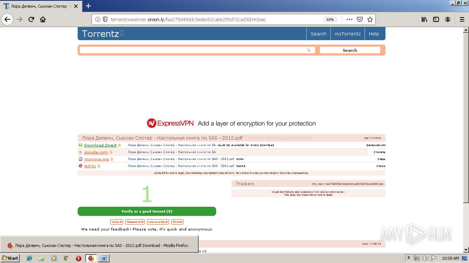Open the google.com source link

pos(96,152)
